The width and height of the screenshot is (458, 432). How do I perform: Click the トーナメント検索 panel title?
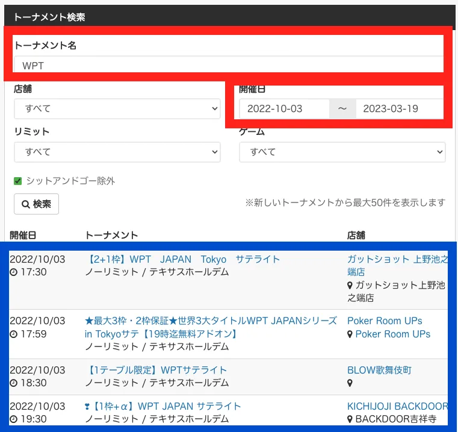click(x=49, y=17)
